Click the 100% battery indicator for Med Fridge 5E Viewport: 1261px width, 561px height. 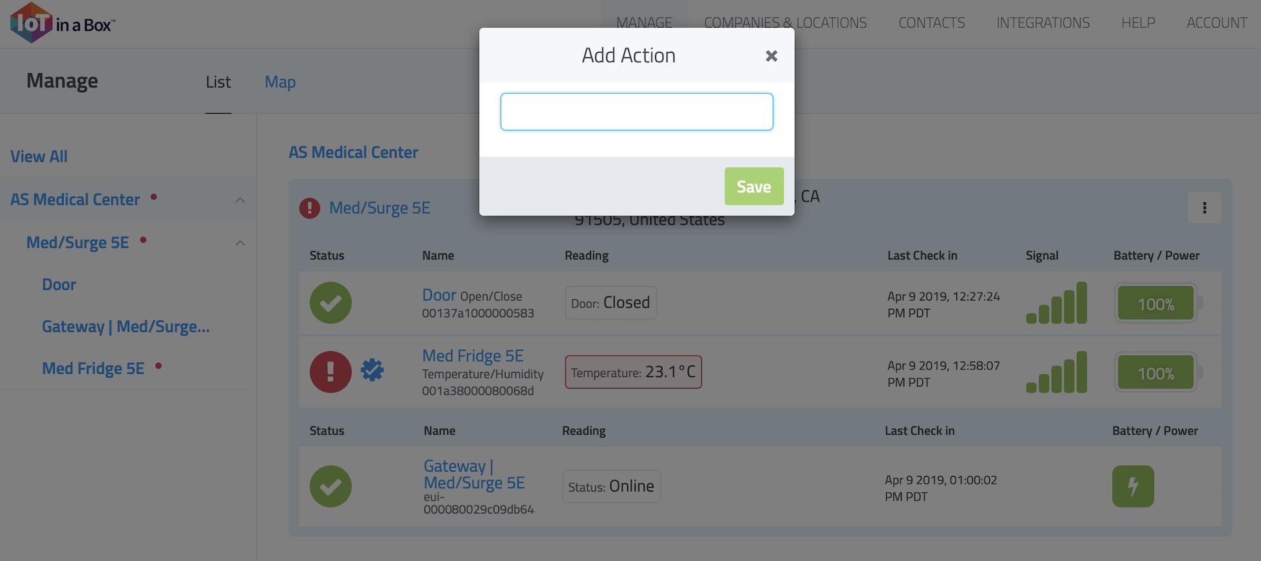pos(1156,373)
